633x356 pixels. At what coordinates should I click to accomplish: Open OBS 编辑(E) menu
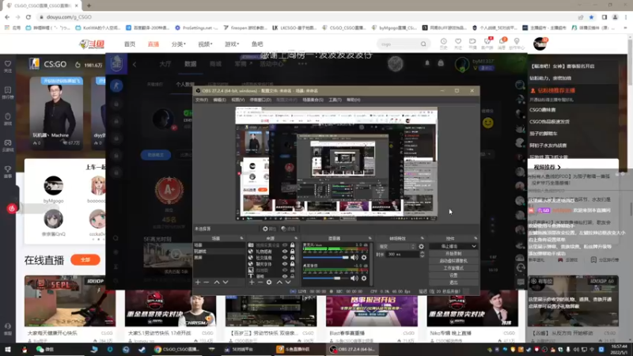point(219,100)
